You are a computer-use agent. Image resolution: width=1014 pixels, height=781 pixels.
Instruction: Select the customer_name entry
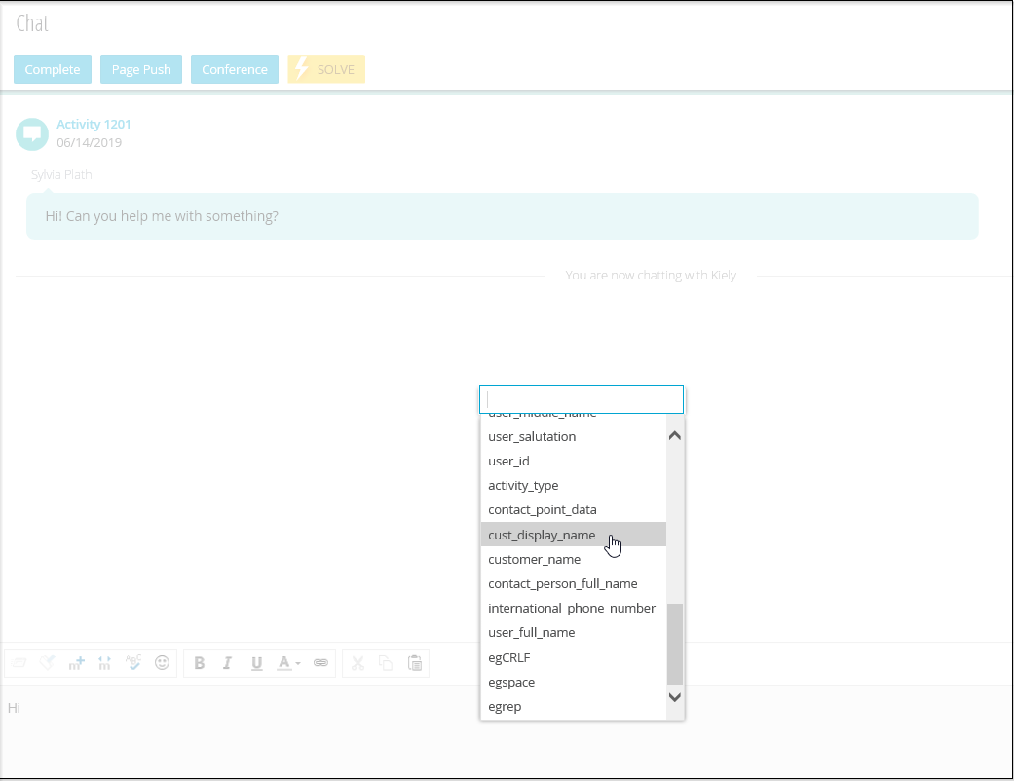(x=574, y=559)
